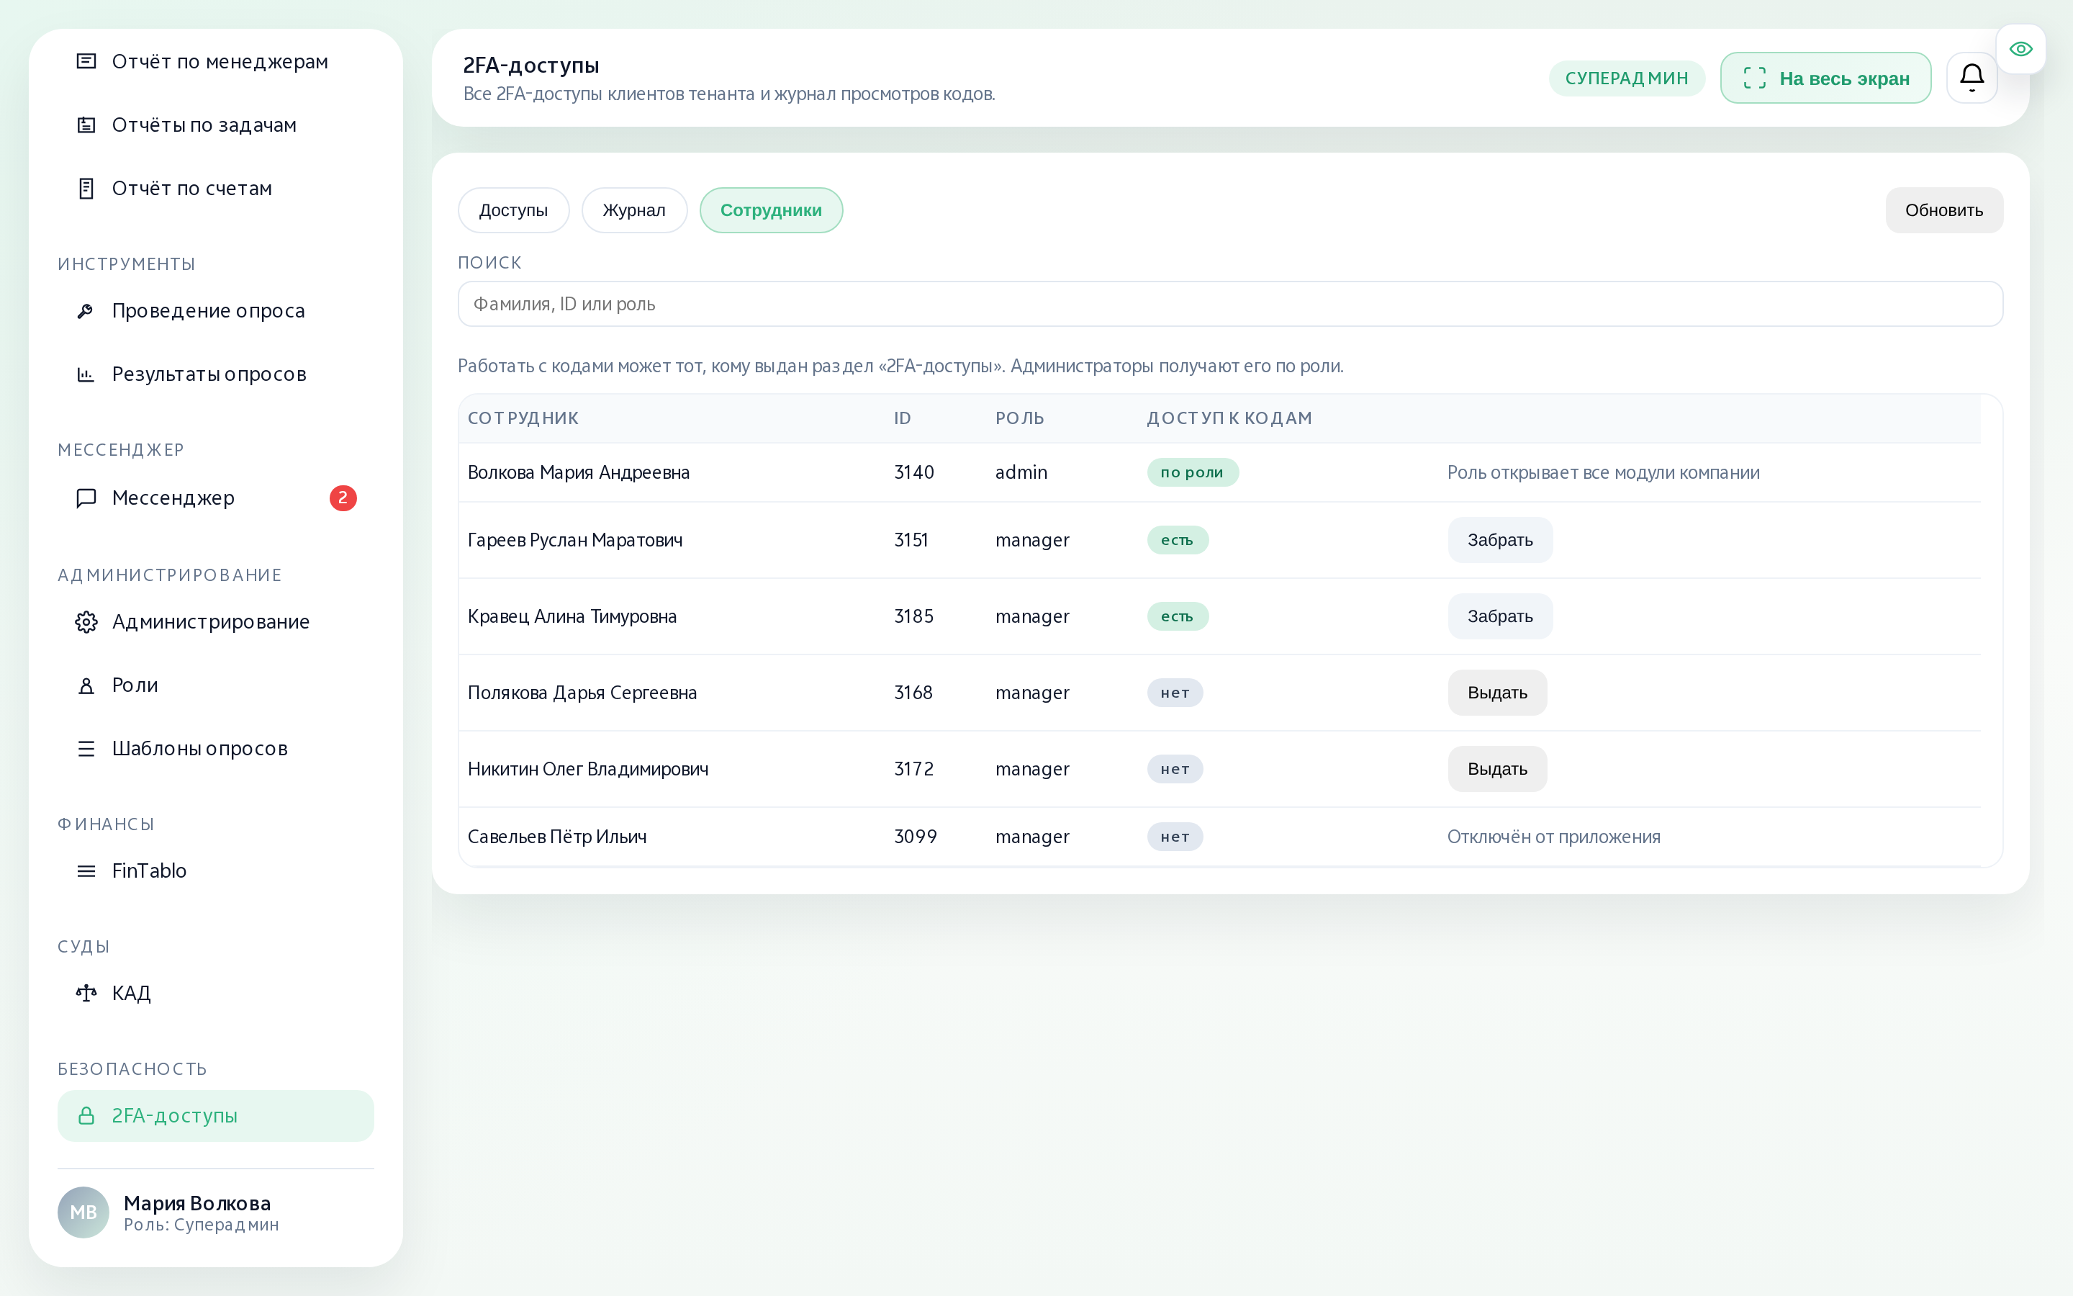Open the FinTablo sidebar item
Viewport: 2073px width, 1296px height.
pos(216,871)
